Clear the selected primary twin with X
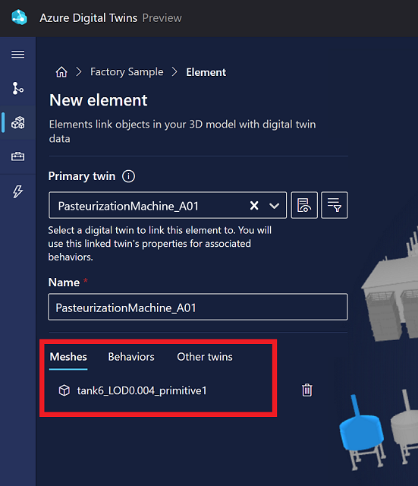This screenshot has width=418, height=486. [x=254, y=206]
